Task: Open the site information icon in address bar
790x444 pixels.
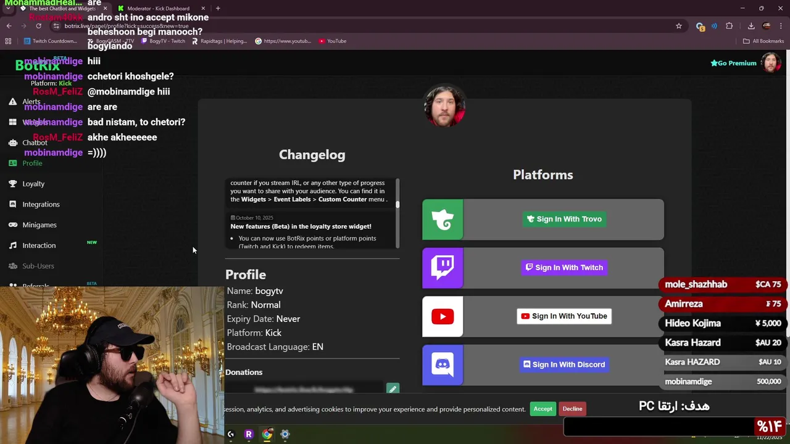Action: point(56,26)
